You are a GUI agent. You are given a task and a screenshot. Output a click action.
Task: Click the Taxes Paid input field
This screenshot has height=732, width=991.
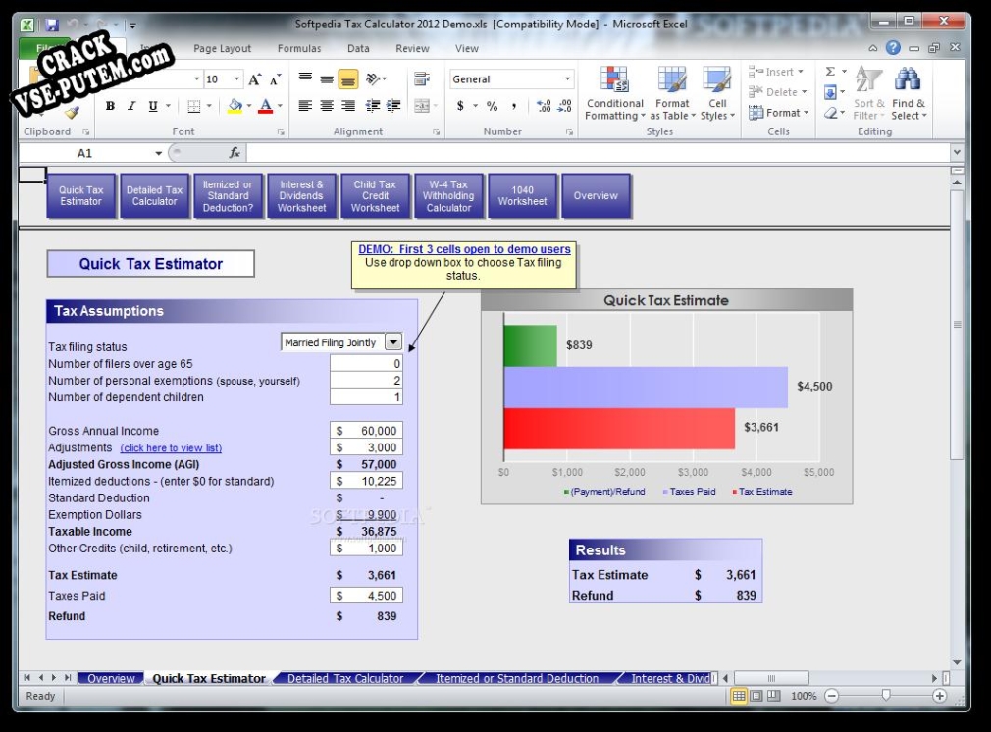[x=366, y=596]
